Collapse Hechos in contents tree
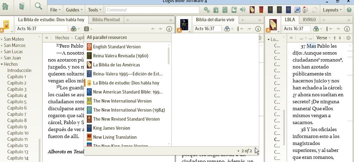This screenshot has width=354, height=162. pyautogui.click(x=2, y=64)
